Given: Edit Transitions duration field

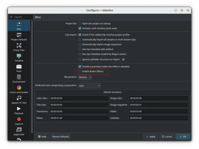Looking at the screenshot, I should (x=79, y=111).
